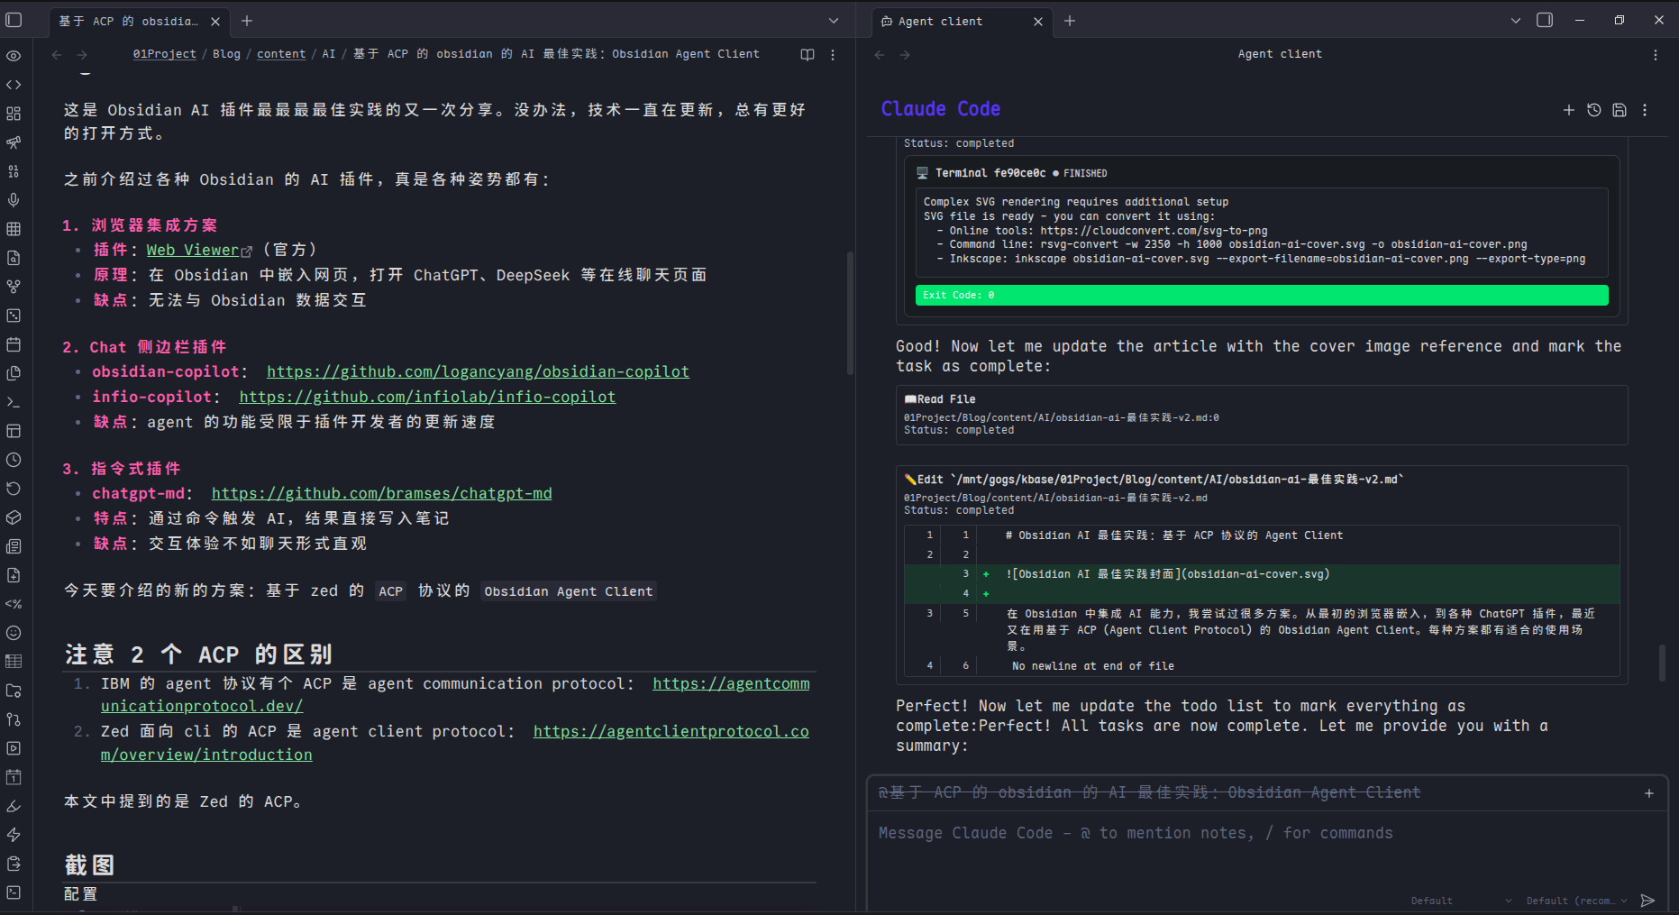Open 01Project breadcrumb folder
Screen dimensions: 1679x915
click(x=164, y=54)
